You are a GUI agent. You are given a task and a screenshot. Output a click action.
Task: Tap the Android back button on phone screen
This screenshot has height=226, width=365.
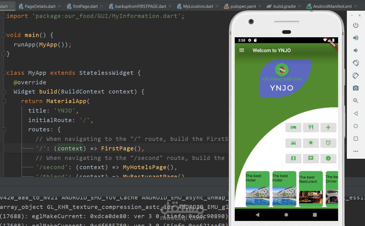click(257, 215)
